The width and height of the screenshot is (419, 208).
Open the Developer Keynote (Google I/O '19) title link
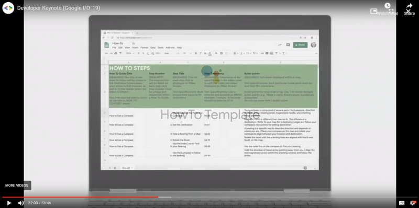(x=59, y=8)
